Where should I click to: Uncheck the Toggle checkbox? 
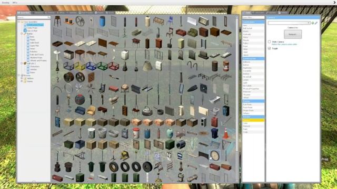point(269,48)
